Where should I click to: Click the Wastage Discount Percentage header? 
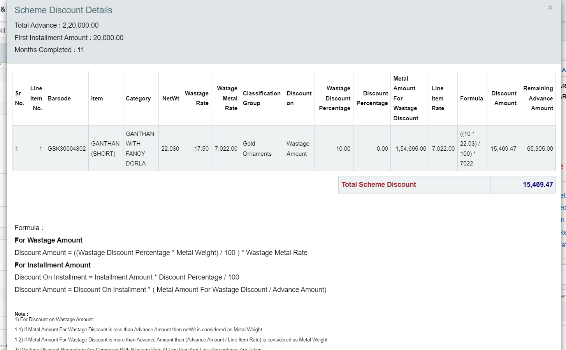[334, 98]
